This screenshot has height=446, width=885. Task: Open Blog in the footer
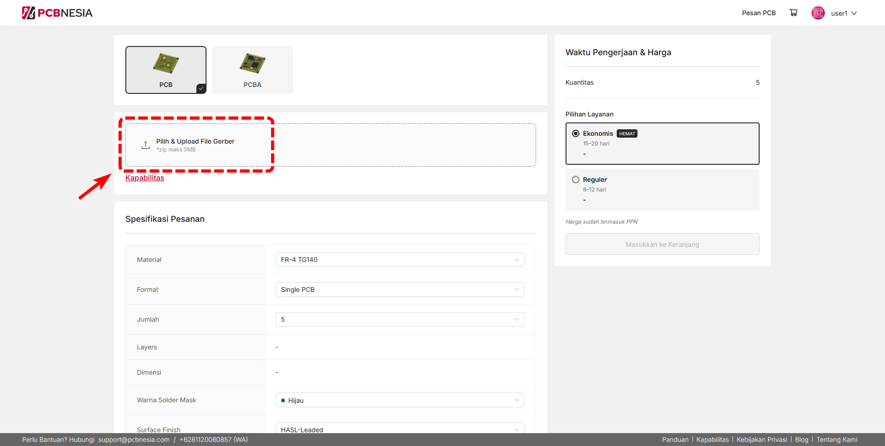coord(802,440)
